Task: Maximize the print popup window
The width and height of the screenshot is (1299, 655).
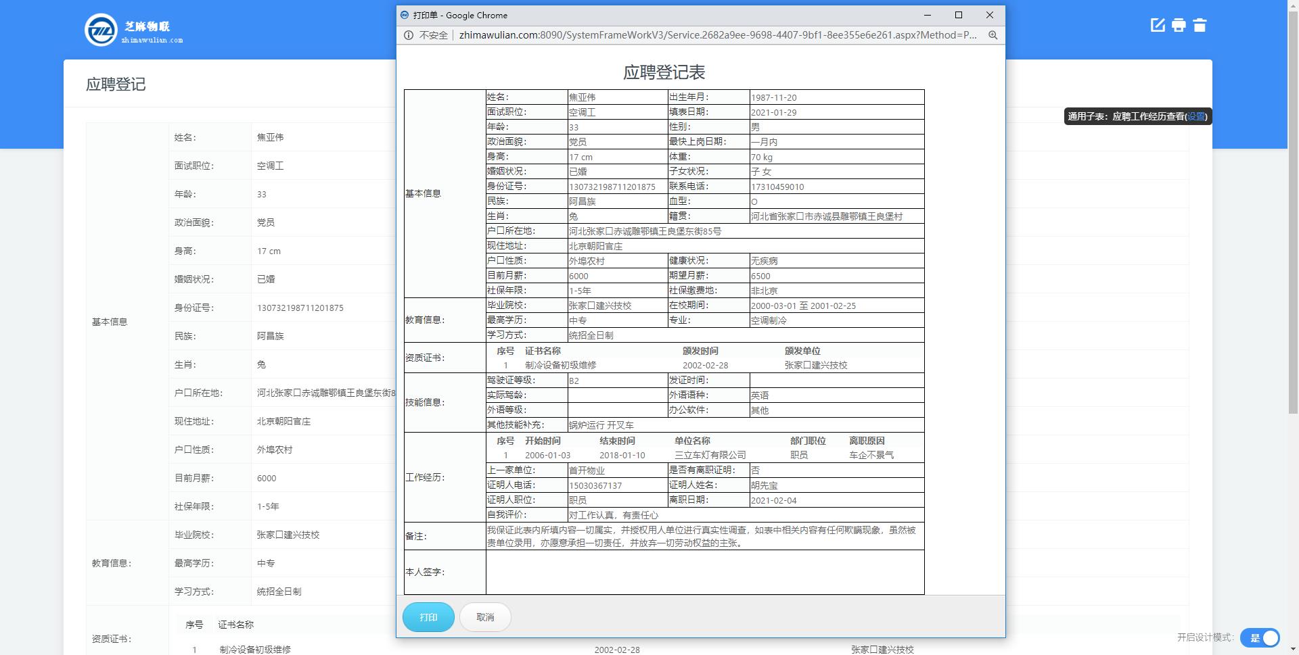Action: tap(958, 15)
